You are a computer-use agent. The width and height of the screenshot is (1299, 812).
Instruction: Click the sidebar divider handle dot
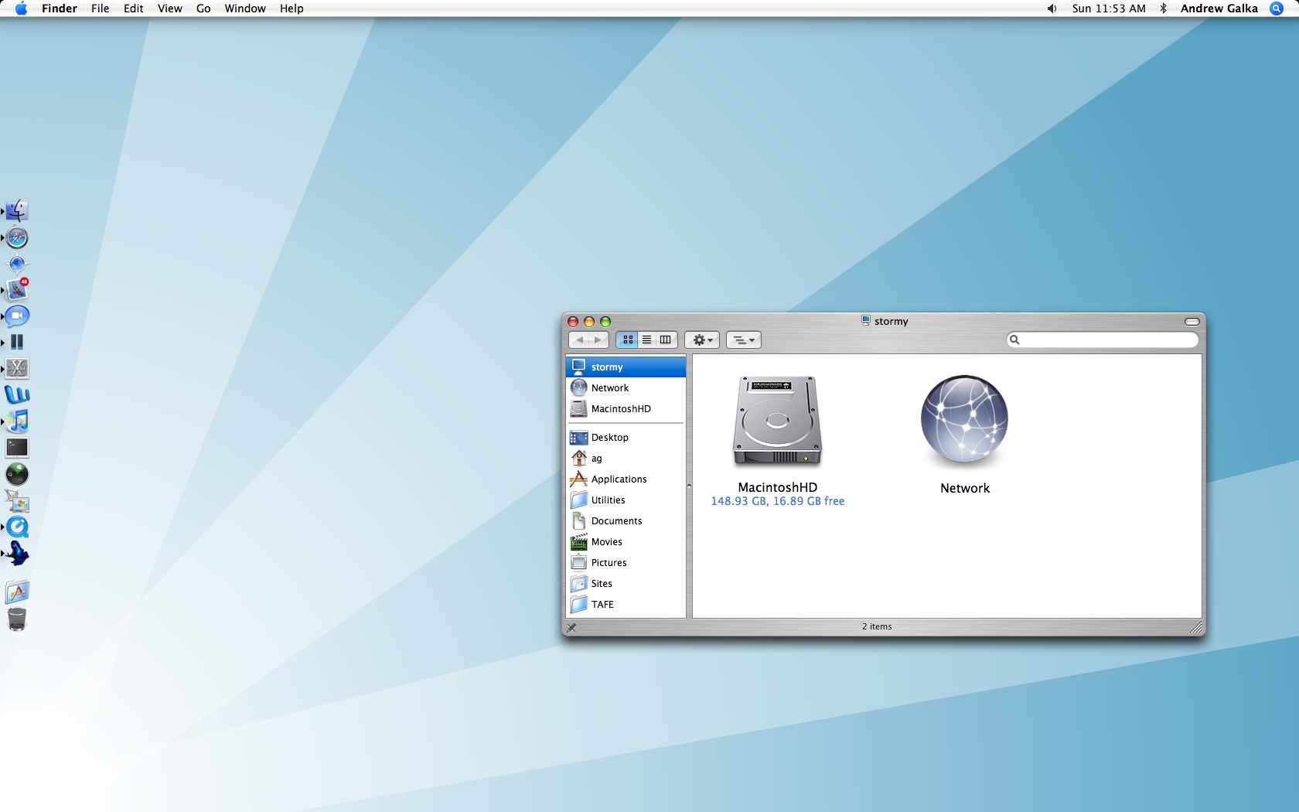[x=689, y=486]
